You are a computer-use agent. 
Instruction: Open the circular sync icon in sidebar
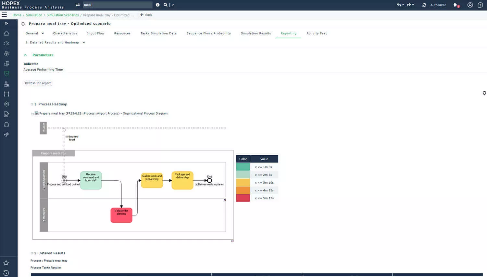click(x=6, y=134)
